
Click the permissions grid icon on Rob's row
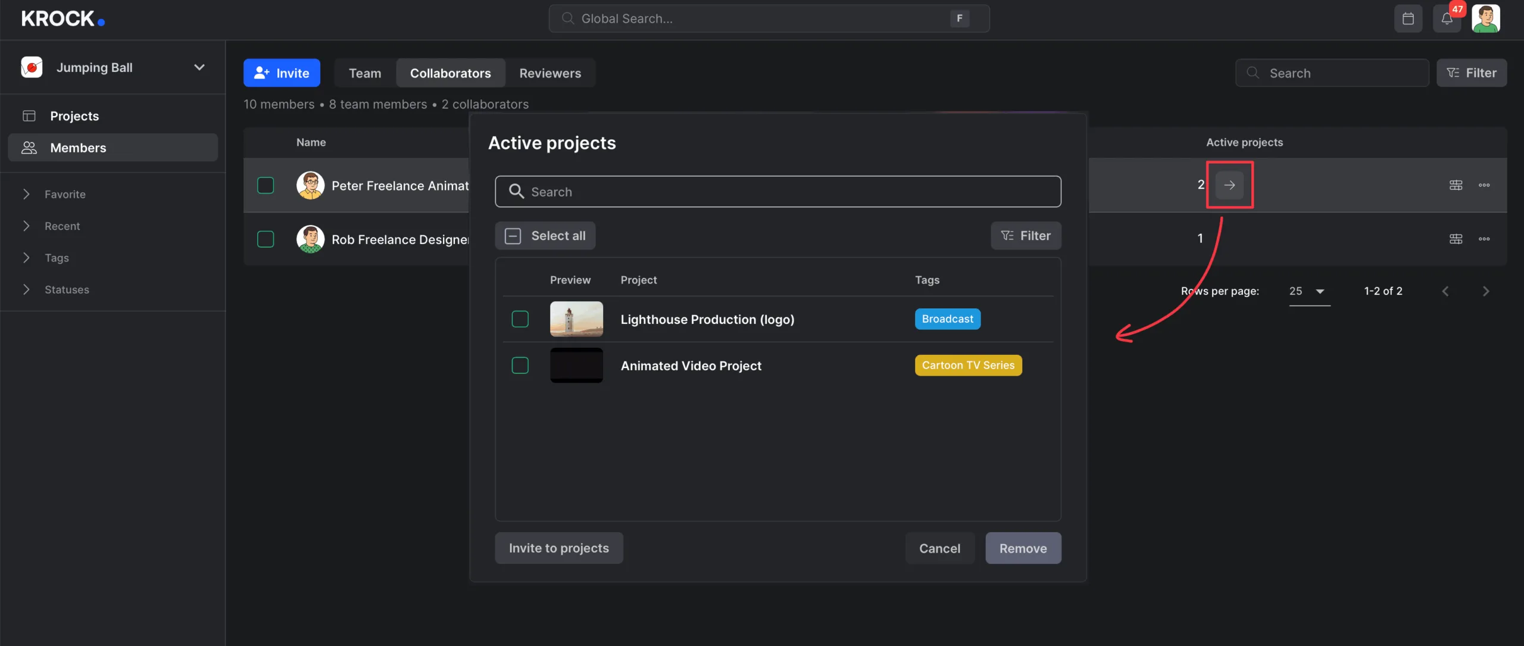point(1456,239)
